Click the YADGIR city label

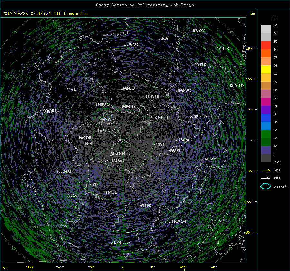(x=223, y=49)
